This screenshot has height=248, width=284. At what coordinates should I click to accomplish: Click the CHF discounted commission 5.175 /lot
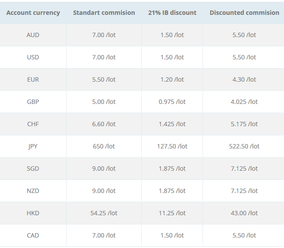coord(244,124)
